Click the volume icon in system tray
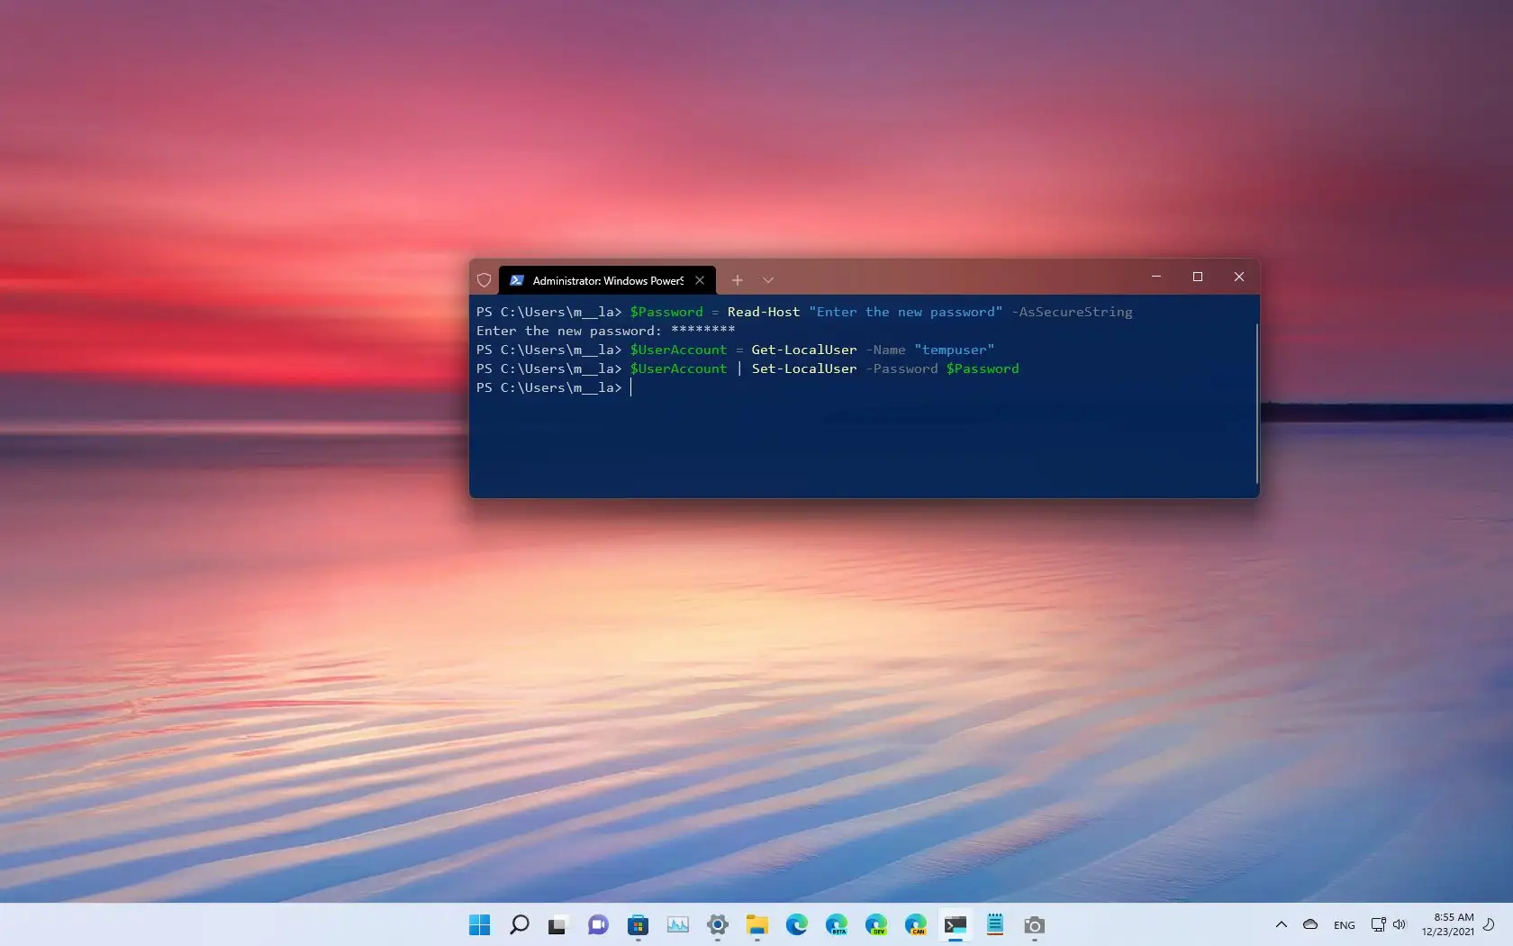The width and height of the screenshot is (1513, 946). (1400, 924)
